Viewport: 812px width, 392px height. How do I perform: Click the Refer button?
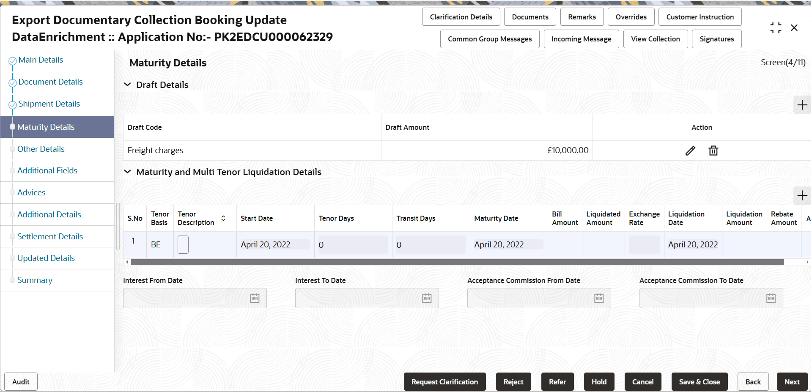pos(557,382)
